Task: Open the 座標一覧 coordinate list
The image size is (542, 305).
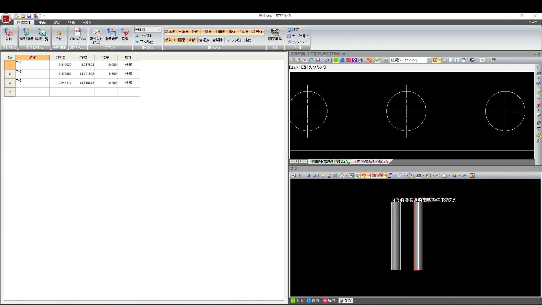Action: pos(42,34)
